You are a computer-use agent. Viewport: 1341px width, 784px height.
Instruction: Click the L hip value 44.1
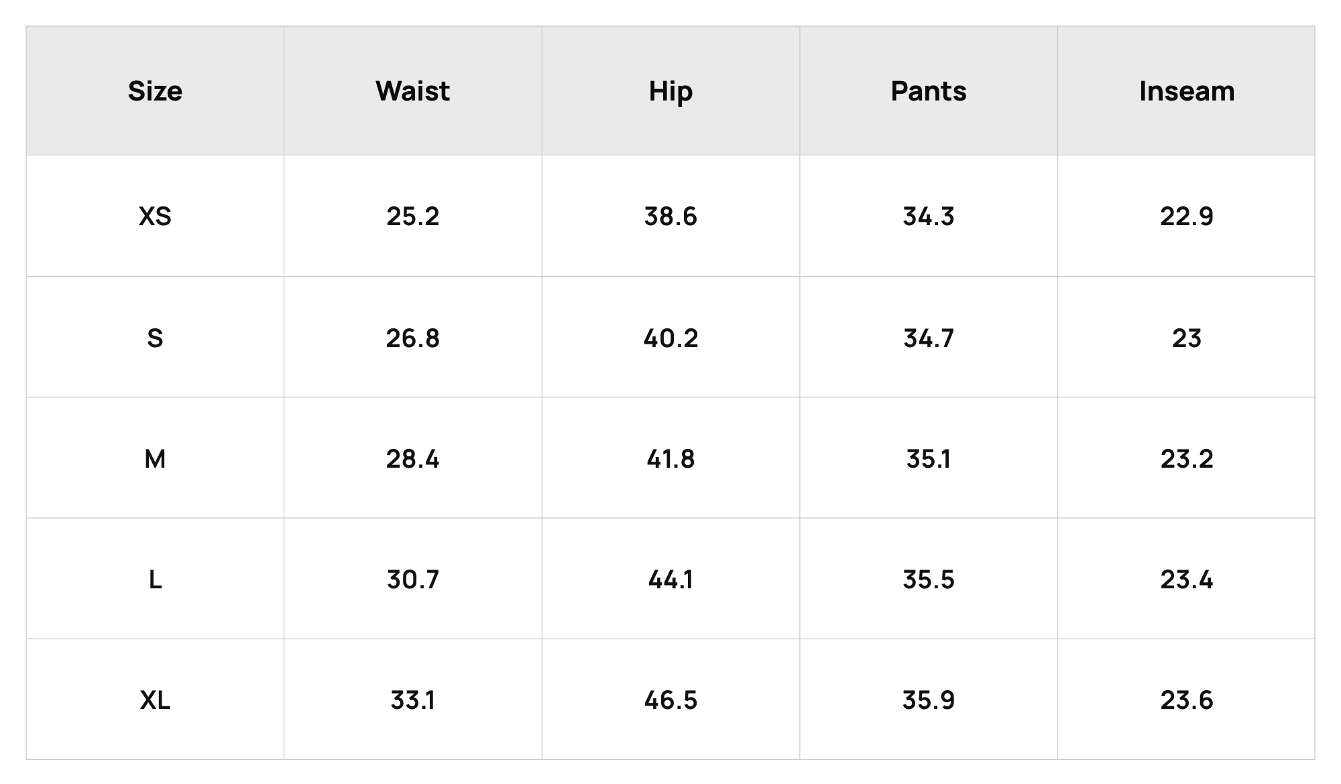click(670, 580)
